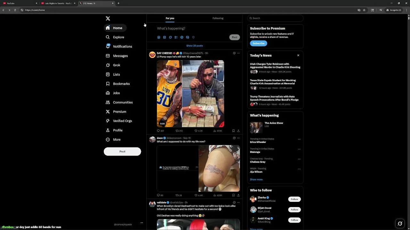Open Notifications in the sidebar
Screen dimensions: 410x230
[119, 46]
